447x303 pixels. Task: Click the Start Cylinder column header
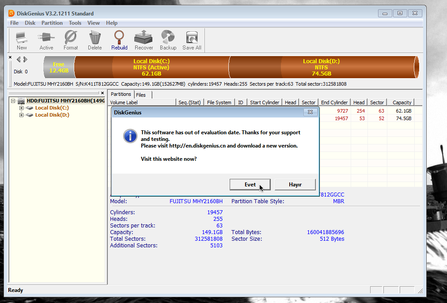point(265,102)
